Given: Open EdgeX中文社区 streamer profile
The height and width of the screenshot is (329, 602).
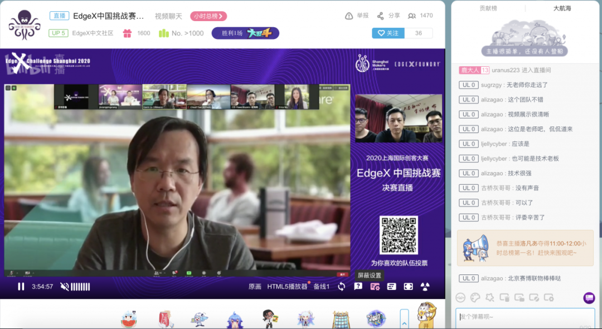Looking at the screenshot, I should click(x=93, y=33).
